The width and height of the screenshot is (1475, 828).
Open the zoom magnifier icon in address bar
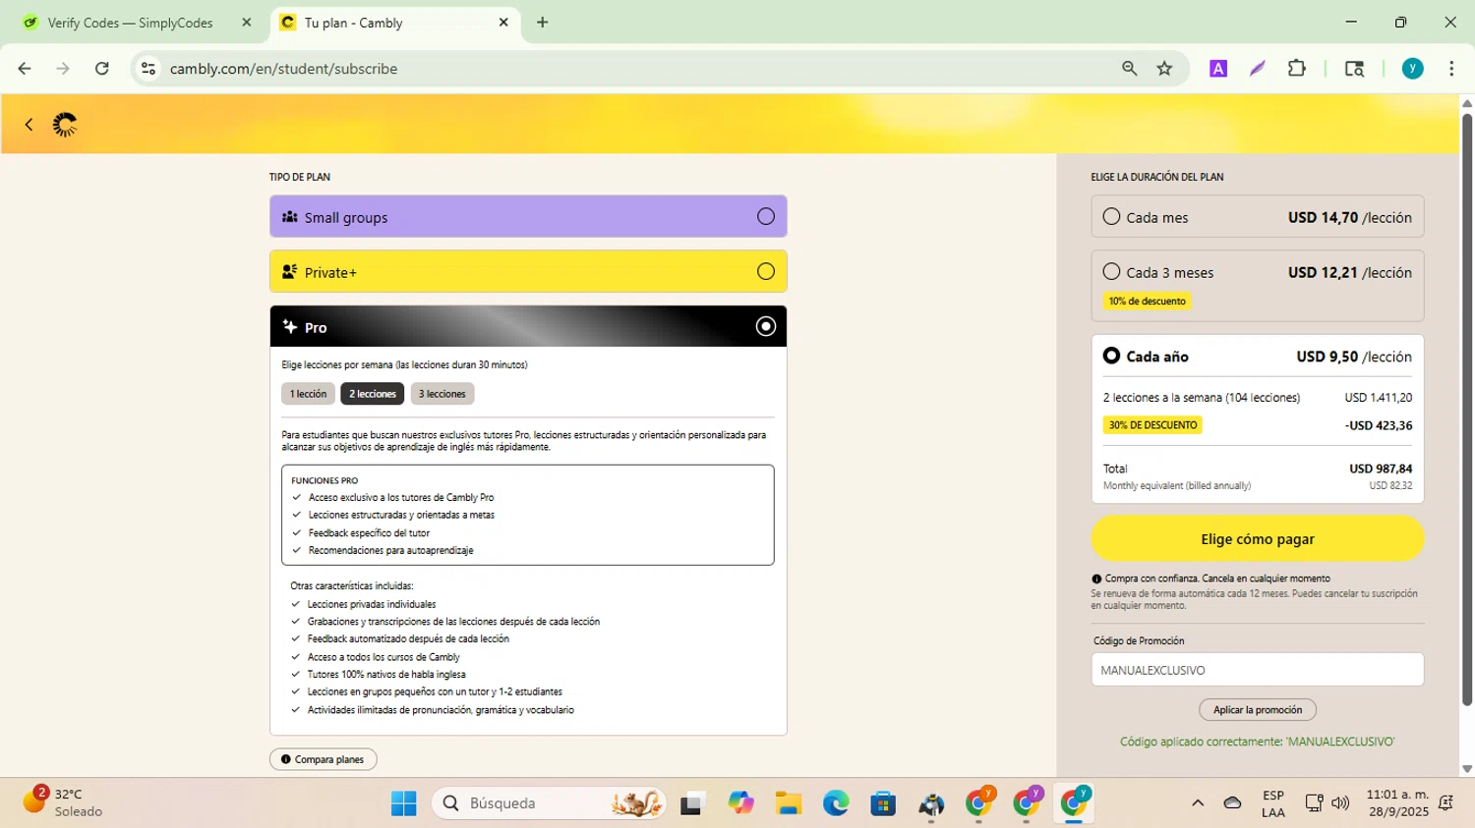click(1130, 69)
